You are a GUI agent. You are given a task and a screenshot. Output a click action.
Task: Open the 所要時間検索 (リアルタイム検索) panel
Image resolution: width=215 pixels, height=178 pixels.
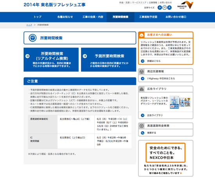click(51, 60)
